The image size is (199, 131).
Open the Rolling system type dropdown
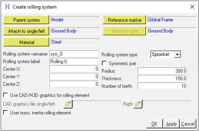tap(177, 54)
